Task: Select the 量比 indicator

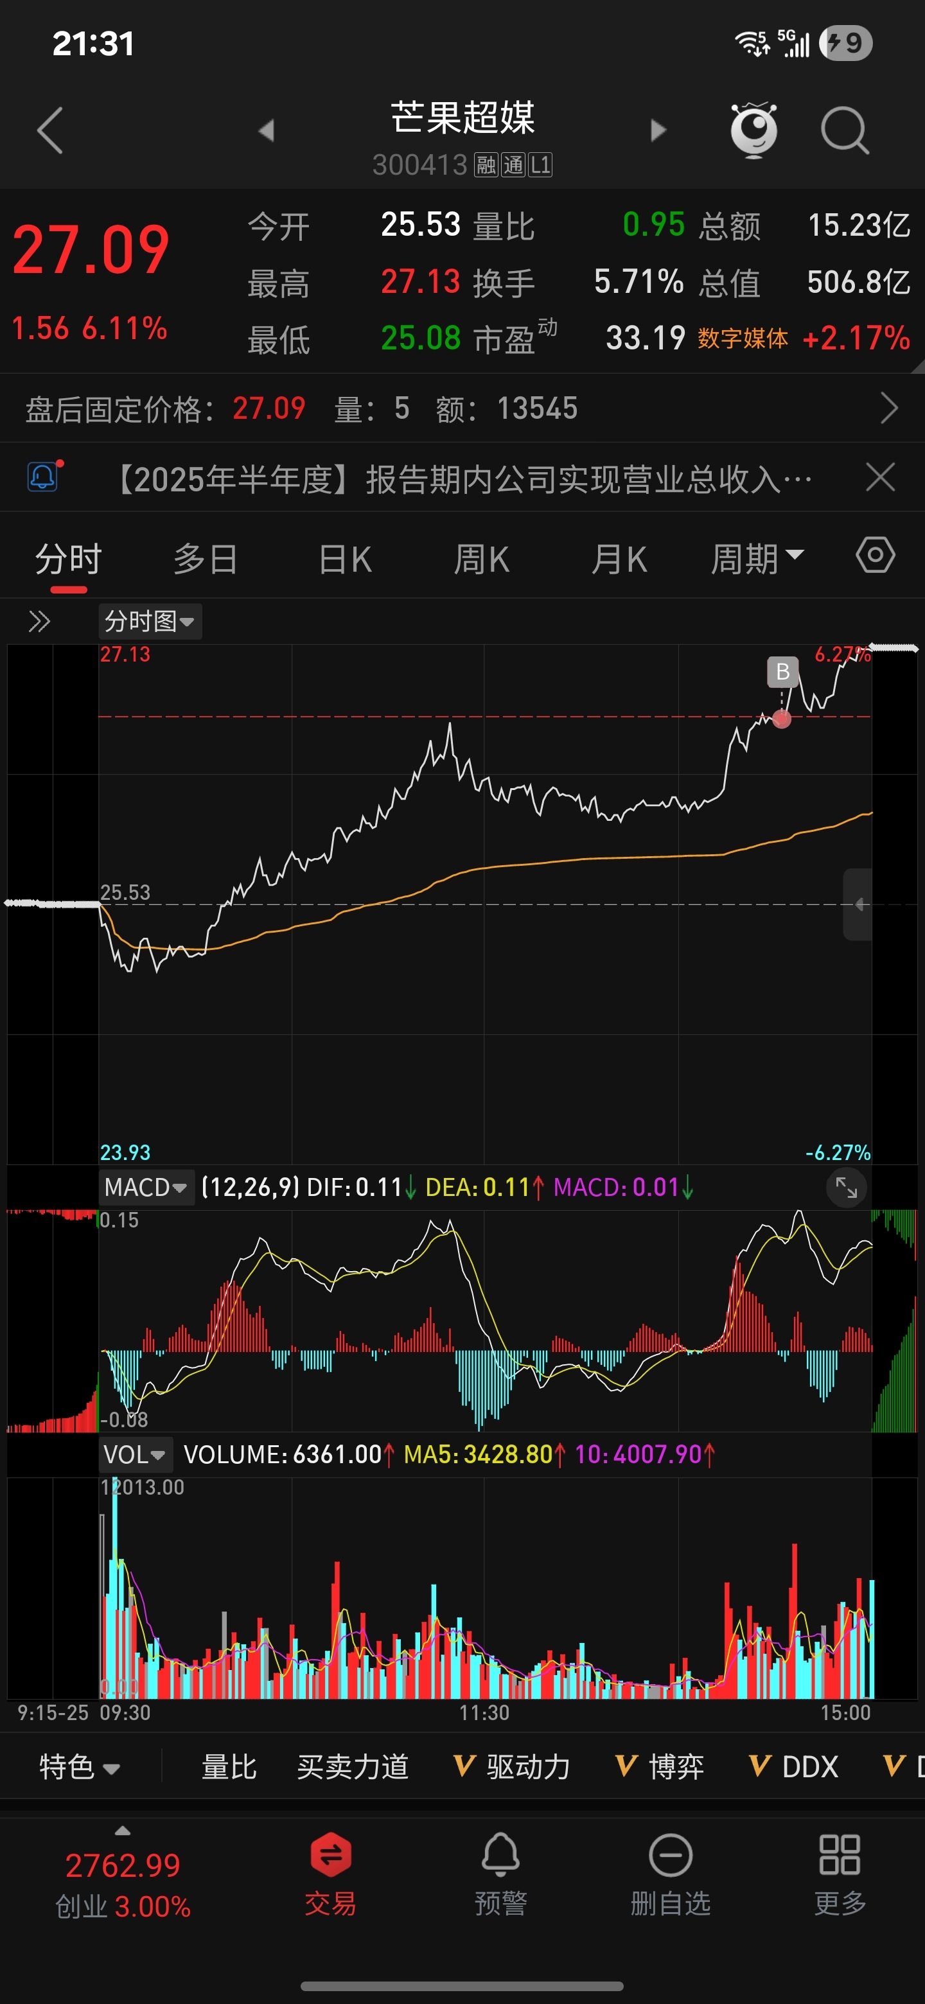Action: click(229, 1767)
